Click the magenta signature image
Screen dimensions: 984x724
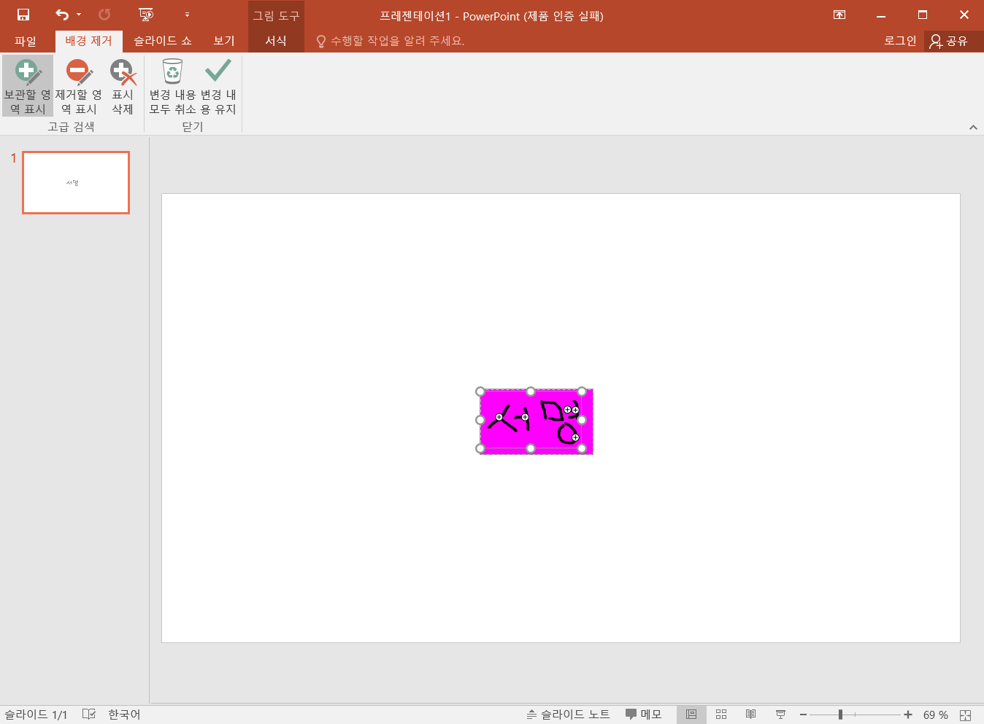click(537, 421)
